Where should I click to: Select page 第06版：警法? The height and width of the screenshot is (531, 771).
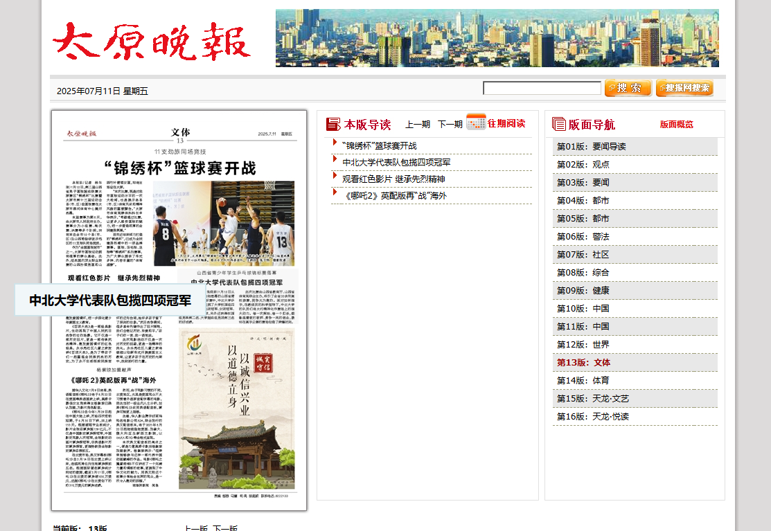[x=583, y=237]
